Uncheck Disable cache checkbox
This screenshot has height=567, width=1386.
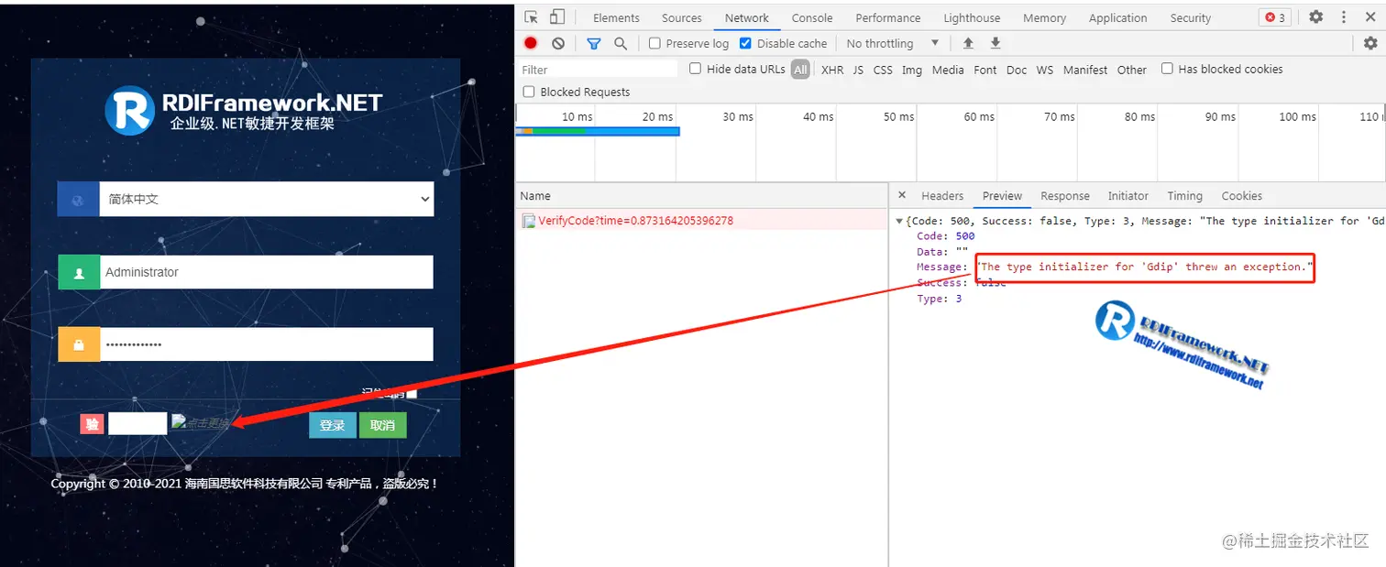click(x=745, y=43)
